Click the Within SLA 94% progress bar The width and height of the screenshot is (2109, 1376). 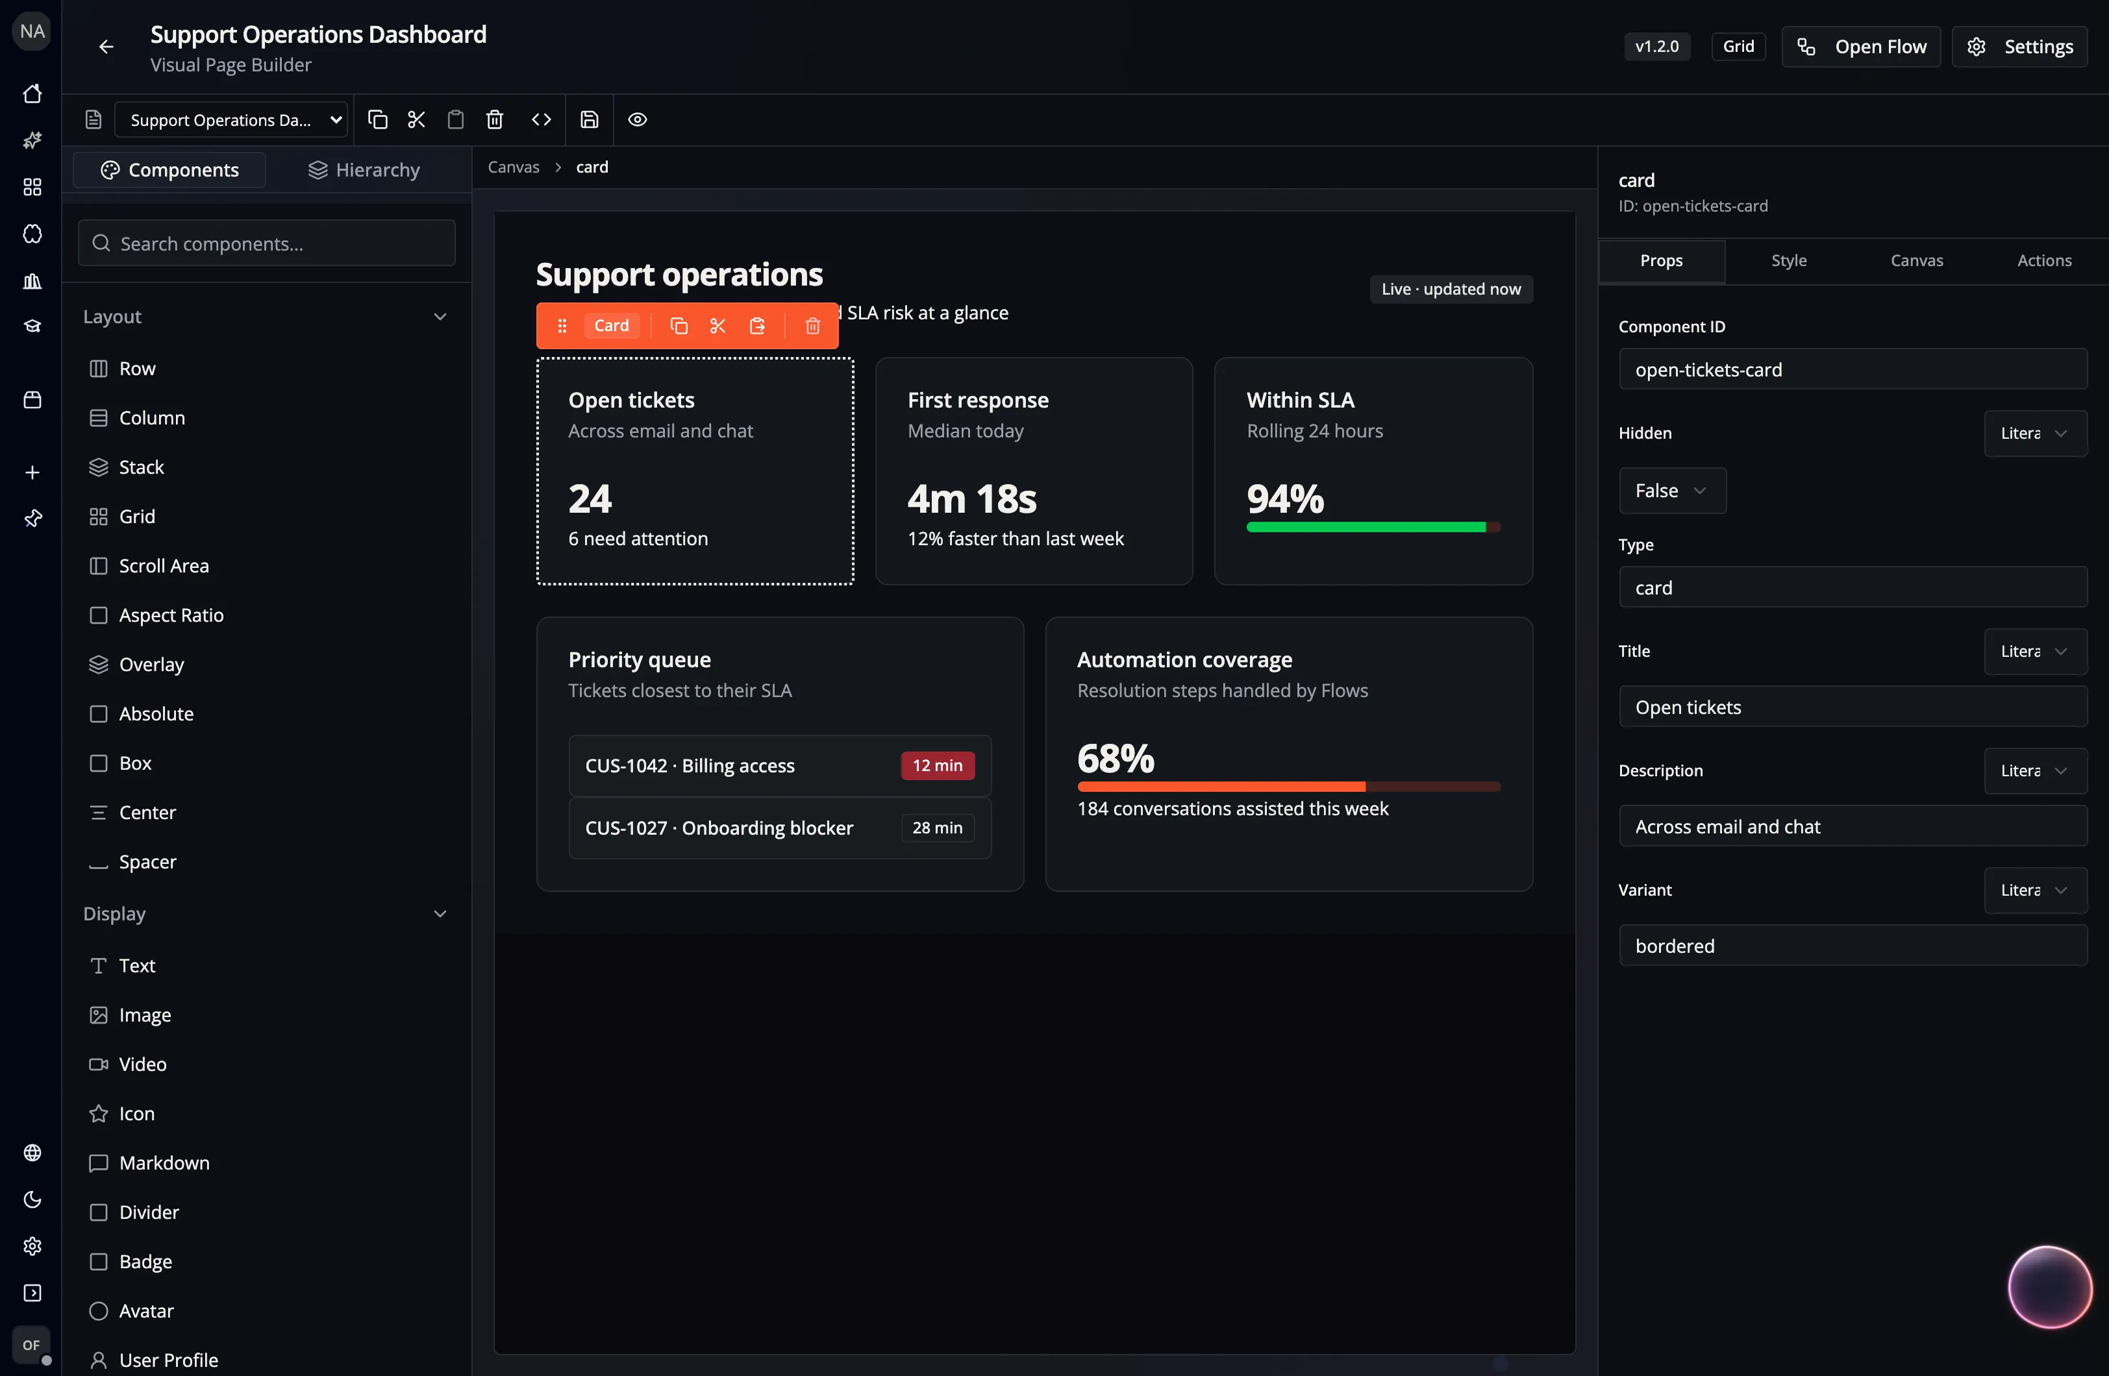tap(1373, 528)
